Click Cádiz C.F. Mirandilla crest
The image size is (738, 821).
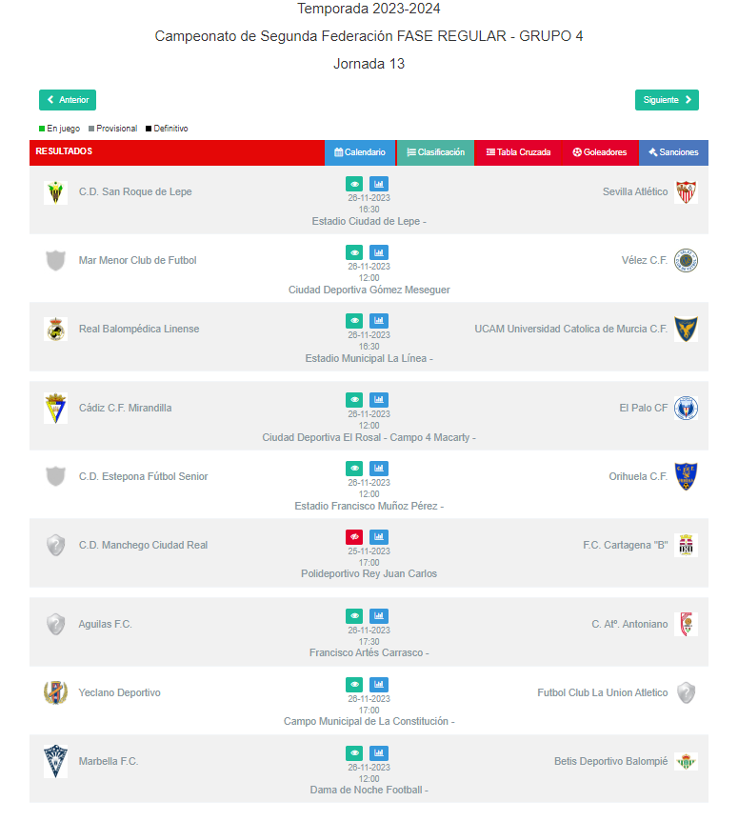[x=56, y=408]
